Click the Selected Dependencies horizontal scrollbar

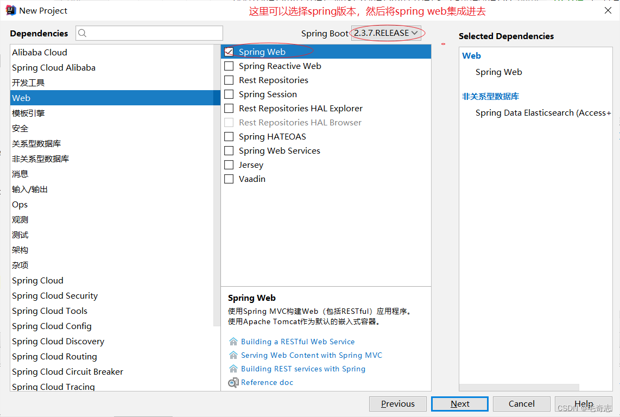pos(519,387)
